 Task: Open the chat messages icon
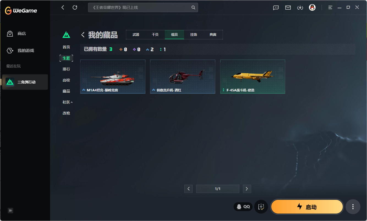[276, 8]
